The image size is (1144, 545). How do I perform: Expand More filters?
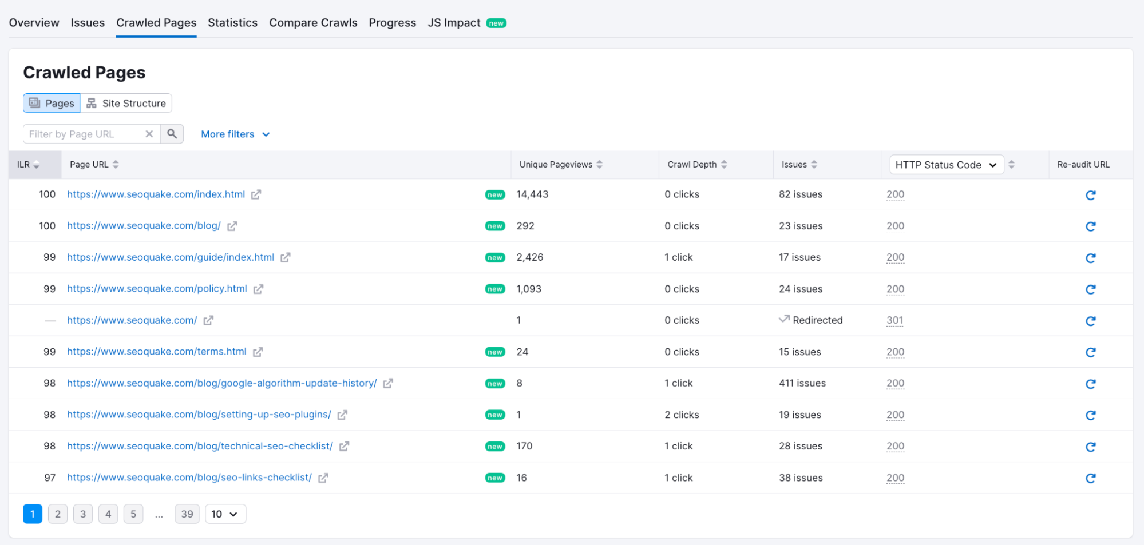click(x=235, y=134)
